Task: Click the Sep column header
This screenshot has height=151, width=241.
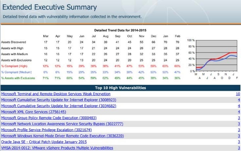Action: pos(117,36)
